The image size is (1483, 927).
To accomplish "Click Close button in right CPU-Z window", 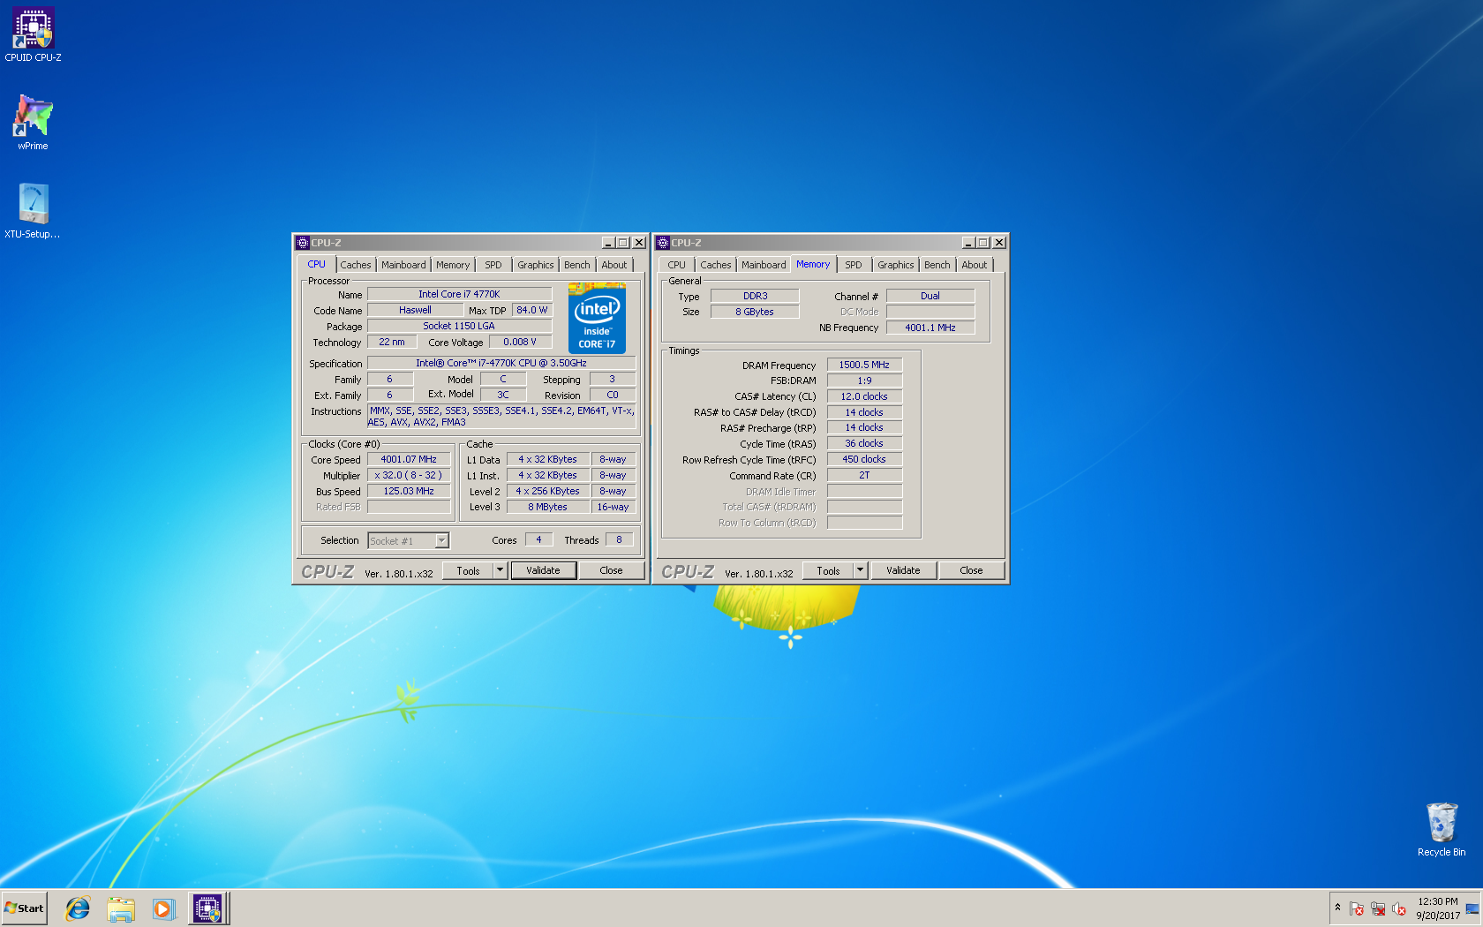I will (971, 571).
